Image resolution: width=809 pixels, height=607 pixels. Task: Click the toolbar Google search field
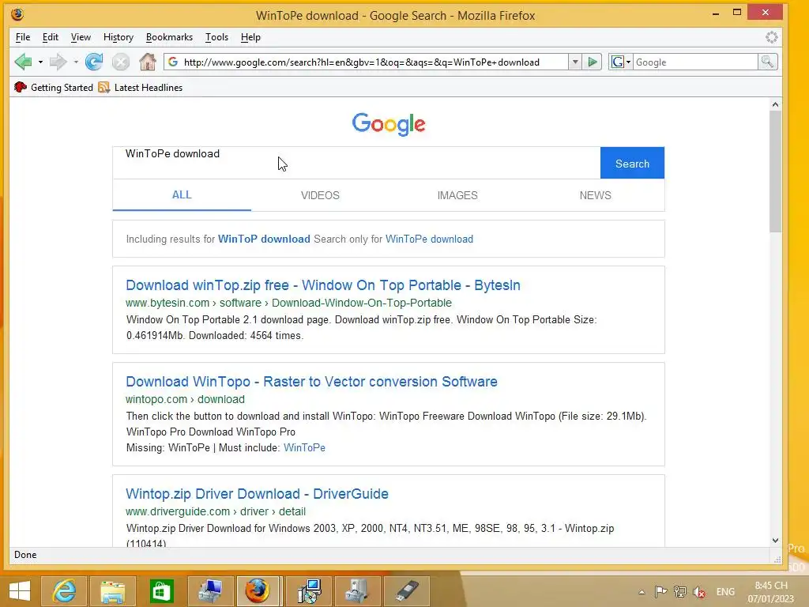695,62
